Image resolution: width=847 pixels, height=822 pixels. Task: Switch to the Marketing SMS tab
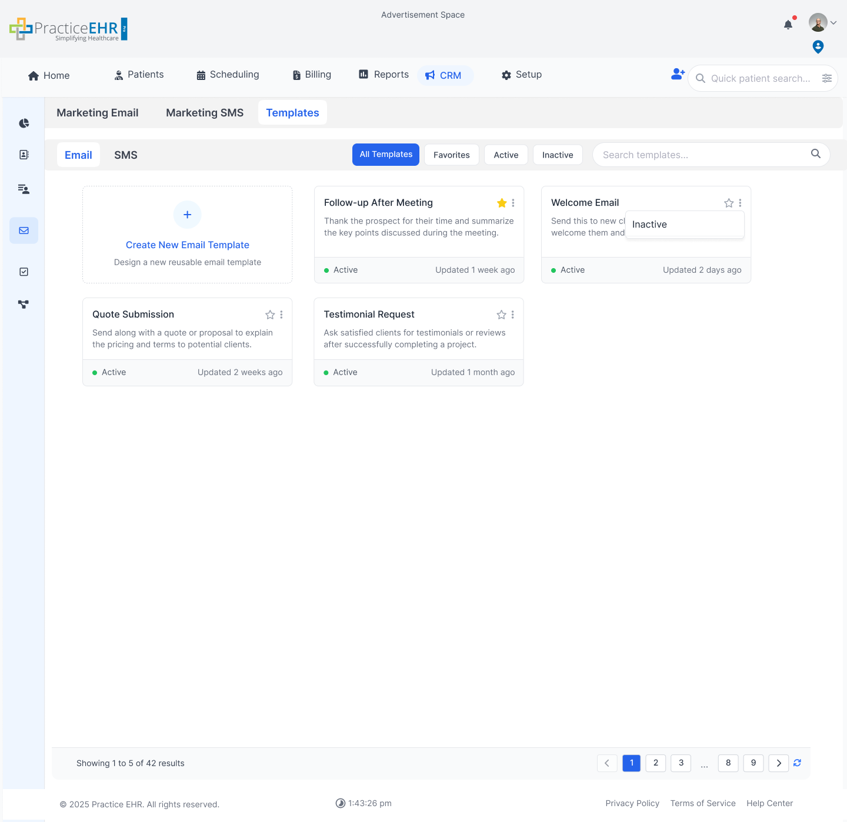[x=205, y=112]
